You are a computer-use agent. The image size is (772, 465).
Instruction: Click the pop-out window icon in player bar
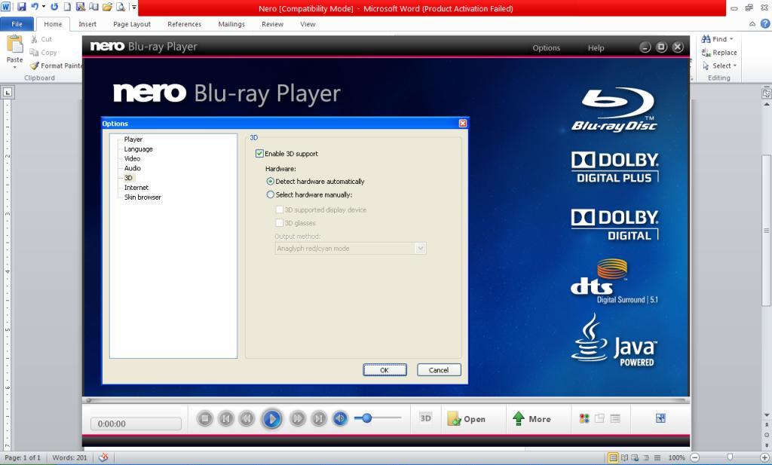tap(599, 419)
